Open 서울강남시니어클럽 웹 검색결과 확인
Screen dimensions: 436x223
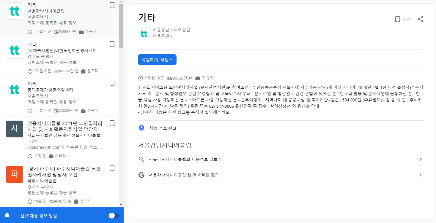[281, 175]
